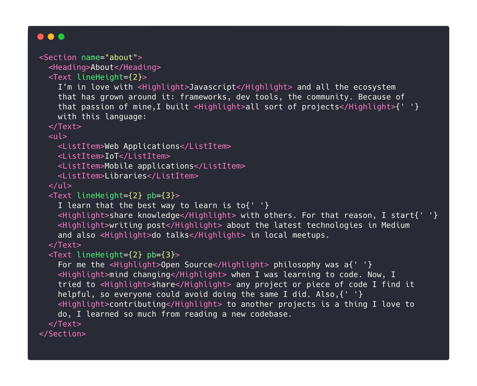Click the IoT list item text
The width and height of the screenshot is (477, 386).
coord(112,156)
